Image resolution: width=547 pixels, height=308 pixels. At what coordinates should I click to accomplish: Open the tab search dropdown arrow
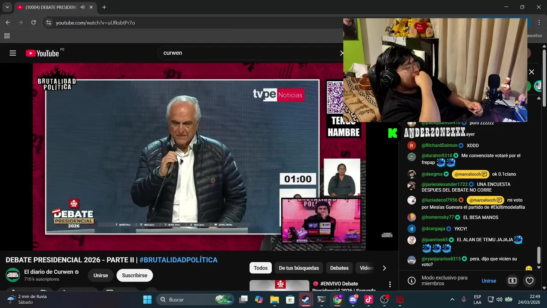coord(7,7)
